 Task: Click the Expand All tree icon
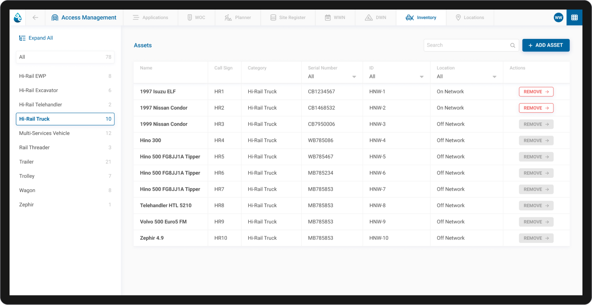point(22,38)
